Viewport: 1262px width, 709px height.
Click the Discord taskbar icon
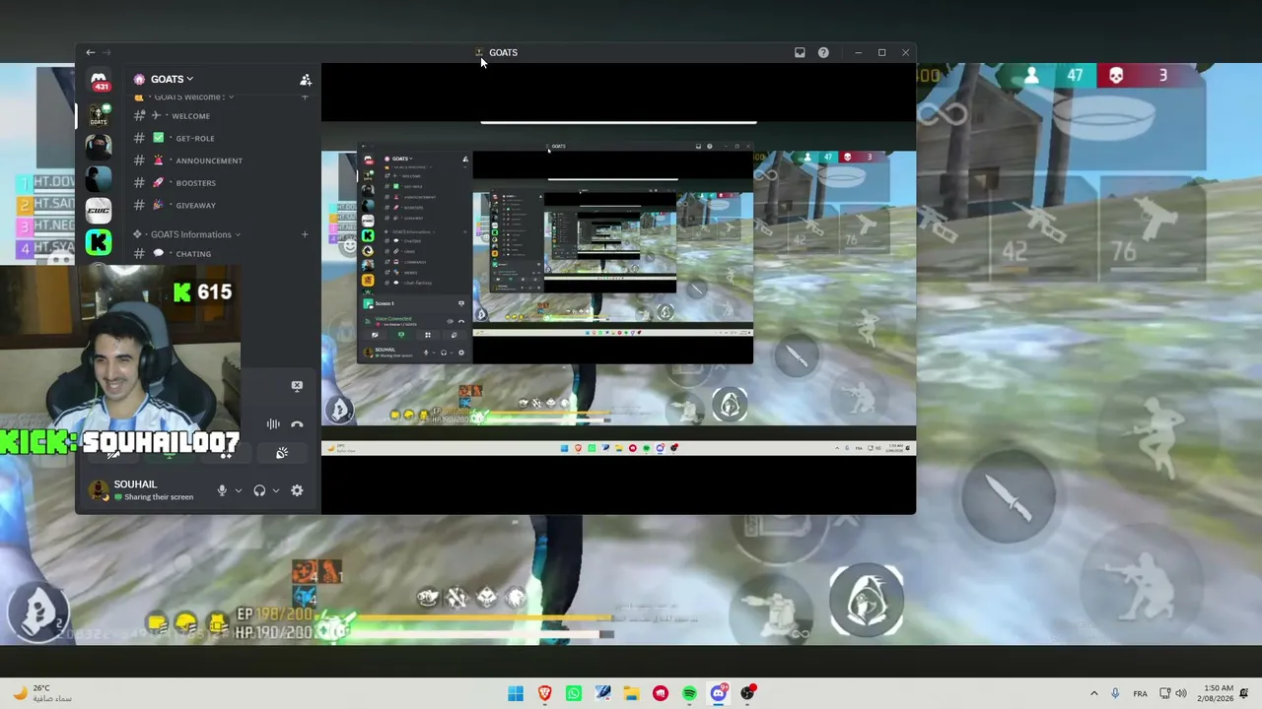(x=719, y=694)
